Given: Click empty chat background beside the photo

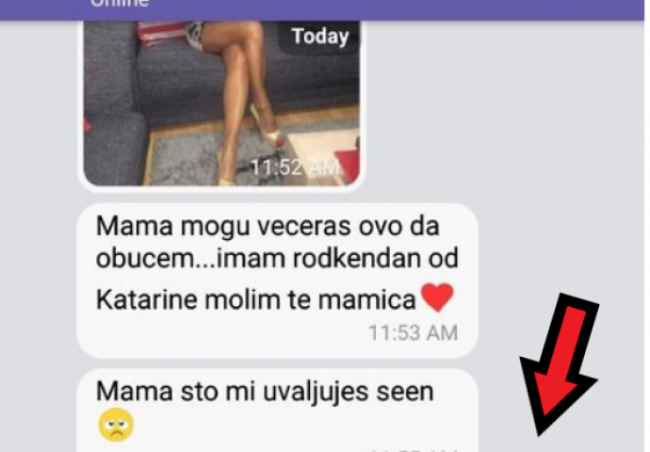Looking at the screenshot, I should [497, 104].
